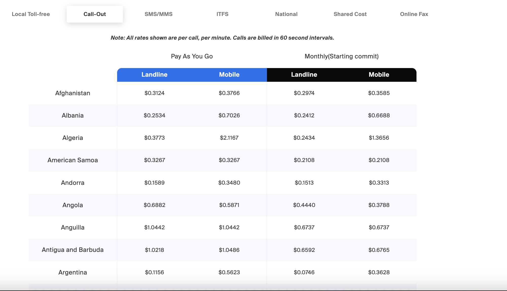Select the Albania row label

[73, 116]
